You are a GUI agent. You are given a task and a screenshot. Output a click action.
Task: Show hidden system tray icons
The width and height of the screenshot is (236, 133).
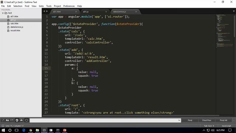tap(204, 130)
